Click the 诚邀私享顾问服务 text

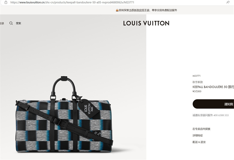pyautogui.click(x=202, y=115)
